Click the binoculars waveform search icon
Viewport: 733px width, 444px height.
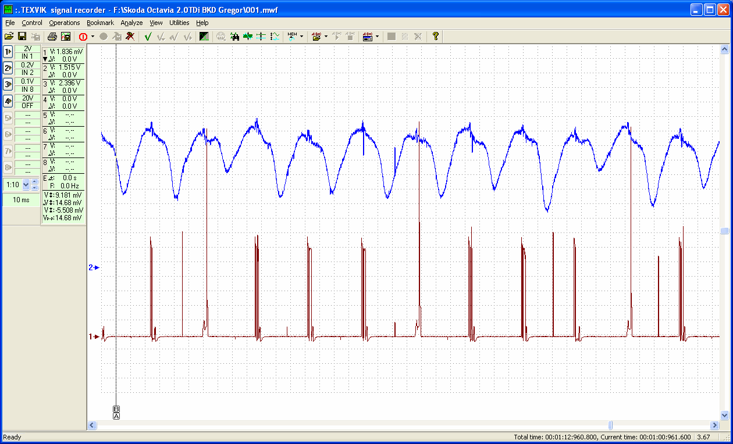point(235,37)
